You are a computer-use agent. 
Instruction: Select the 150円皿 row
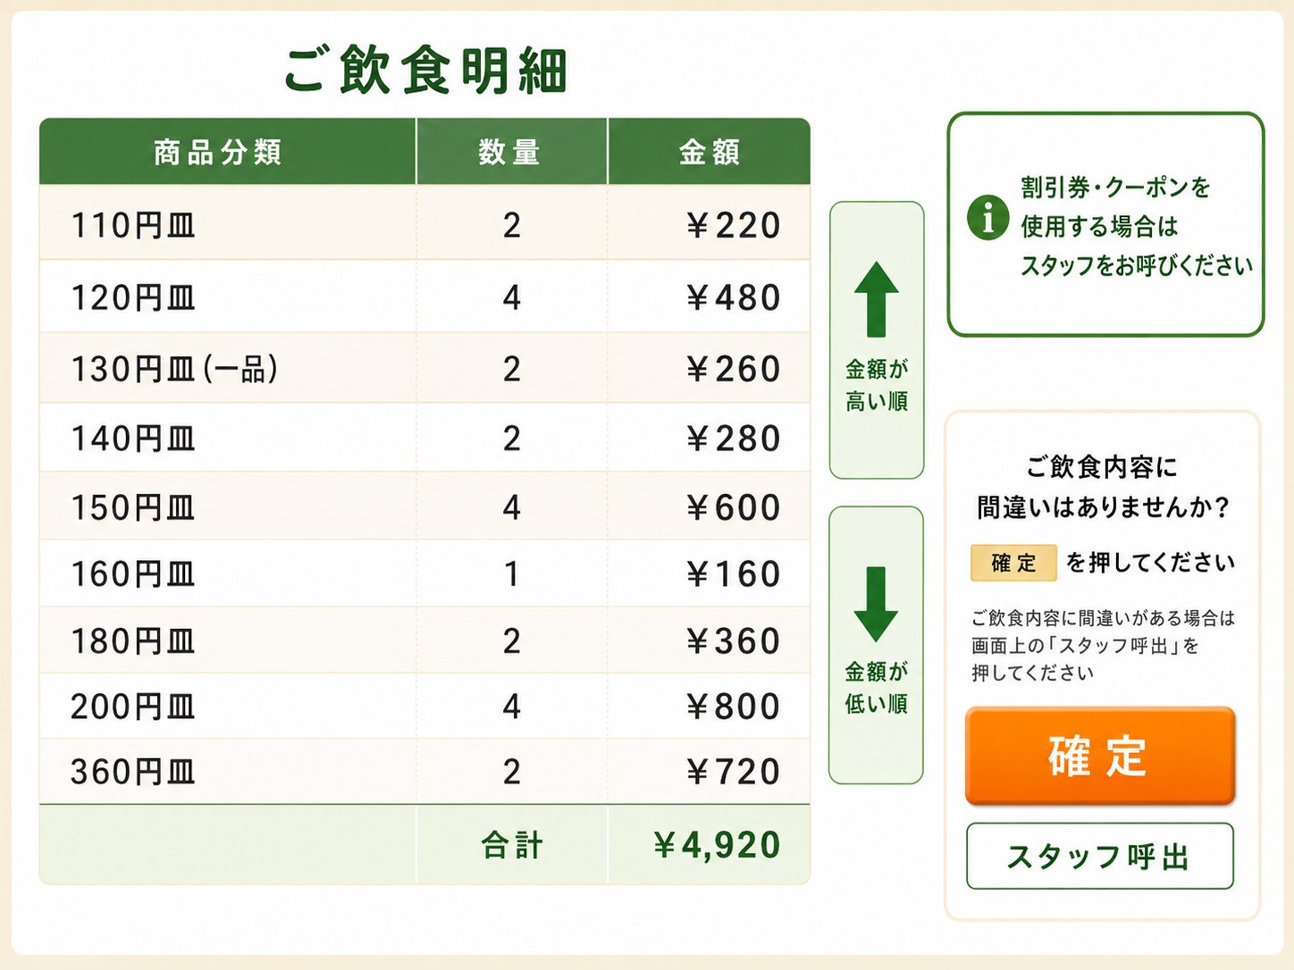424,506
